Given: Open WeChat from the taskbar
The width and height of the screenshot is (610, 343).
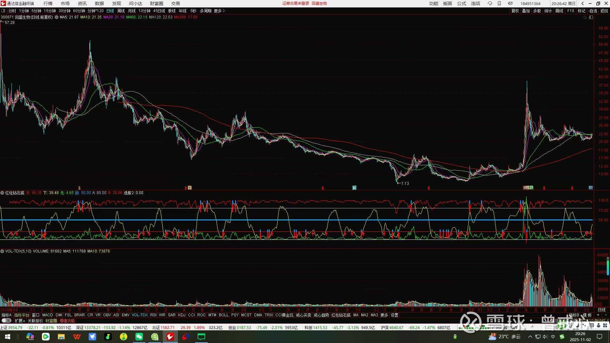Looking at the screenshot, I should (139, 337).
